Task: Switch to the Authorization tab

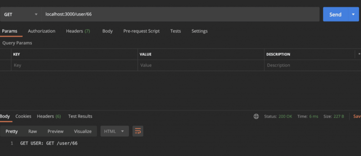Action: point(42,31)
